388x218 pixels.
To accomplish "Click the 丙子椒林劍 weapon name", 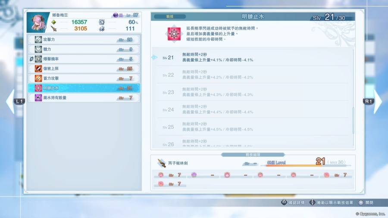I will pos(178,163).
